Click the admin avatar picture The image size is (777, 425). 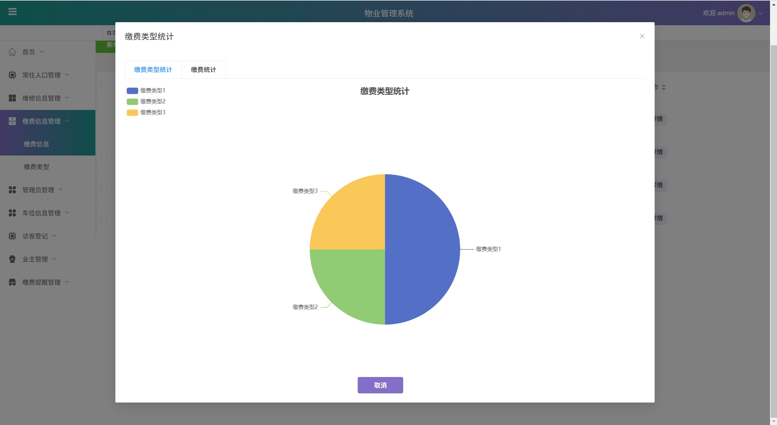(x=746, y=13)
